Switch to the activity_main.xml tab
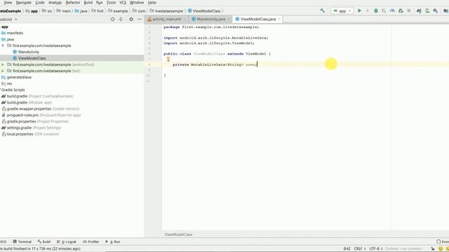The height and width of the screenshot is (252, 449). pos(166,19)
